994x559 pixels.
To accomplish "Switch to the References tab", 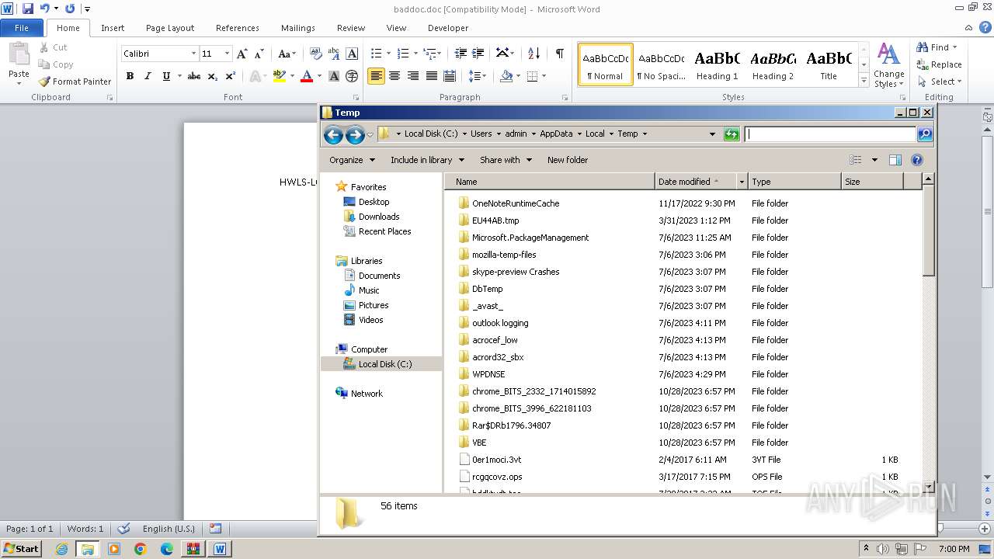I will [238, 28].
